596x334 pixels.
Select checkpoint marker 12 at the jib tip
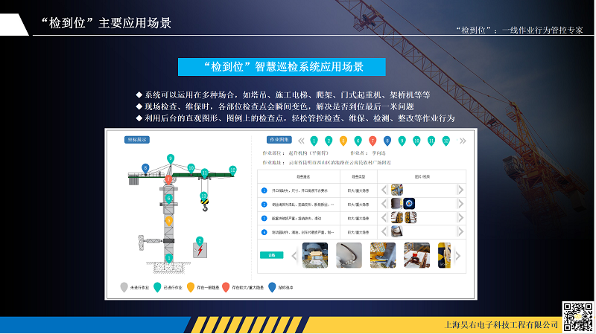(x=232, y=170)
